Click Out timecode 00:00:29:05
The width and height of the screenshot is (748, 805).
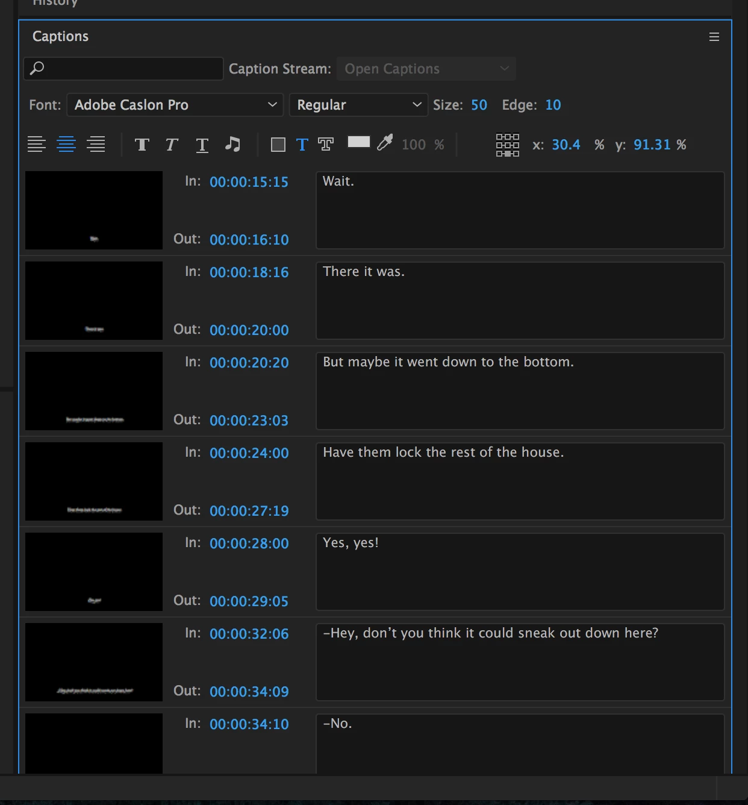(249, 601)
